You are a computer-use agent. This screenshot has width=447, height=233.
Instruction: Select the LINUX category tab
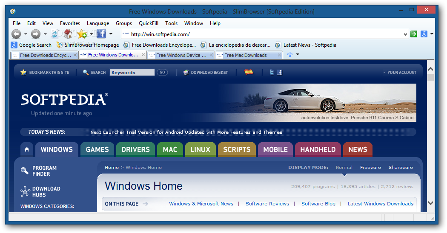pyautogui.click(x=201, y=149)
